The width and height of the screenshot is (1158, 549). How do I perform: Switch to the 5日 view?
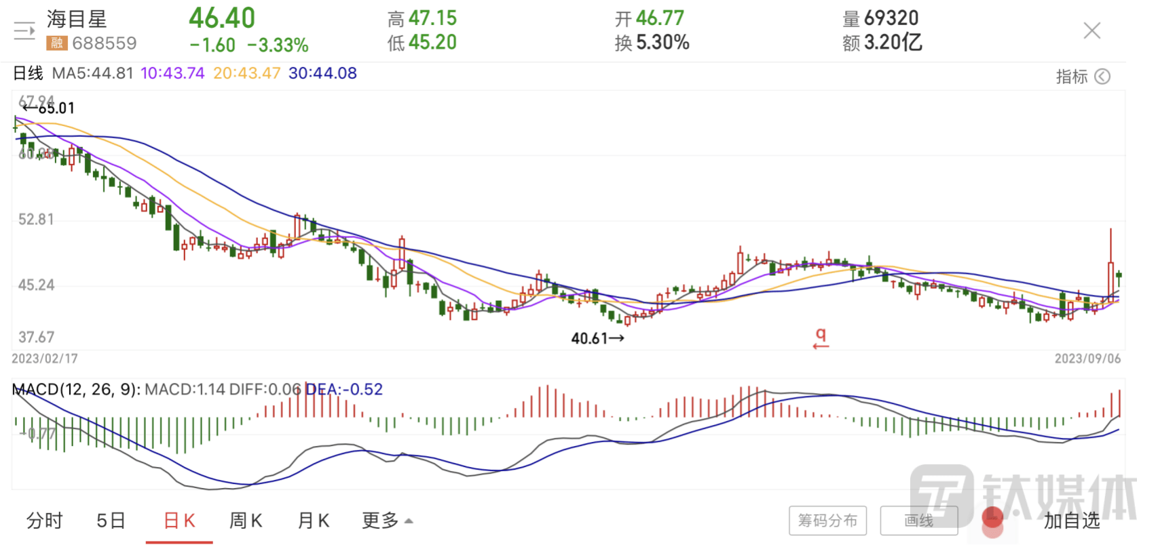tap(111, 521)
